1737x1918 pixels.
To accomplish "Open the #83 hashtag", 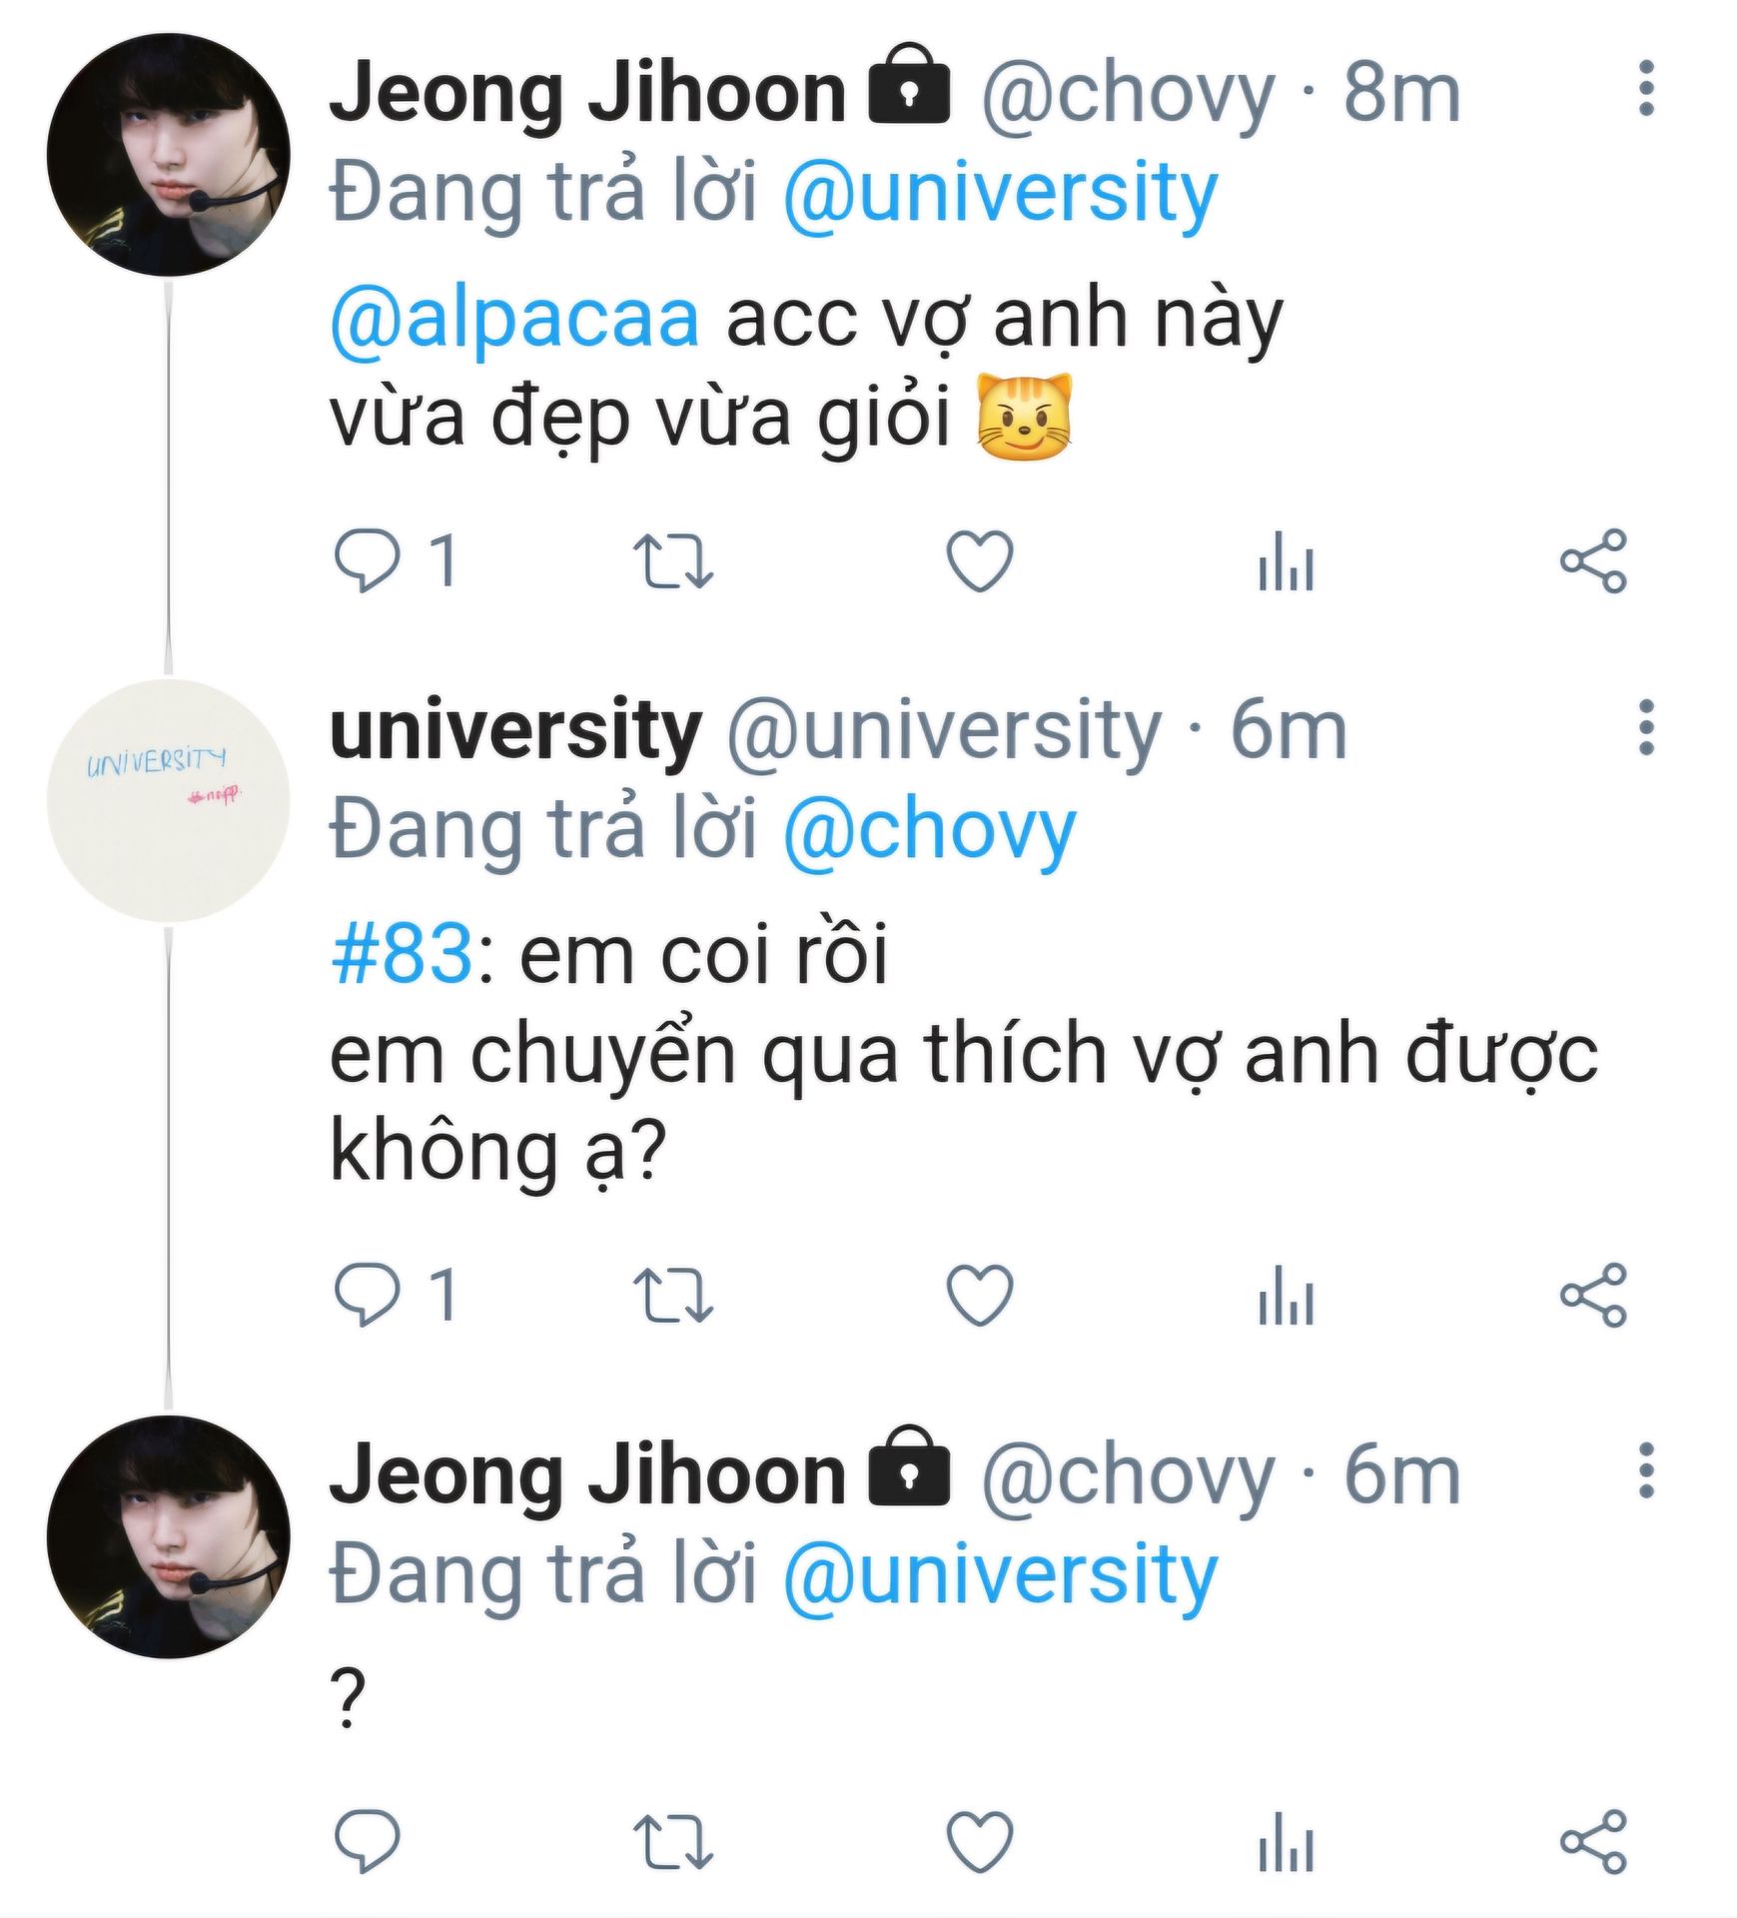I will pos(401,955).
